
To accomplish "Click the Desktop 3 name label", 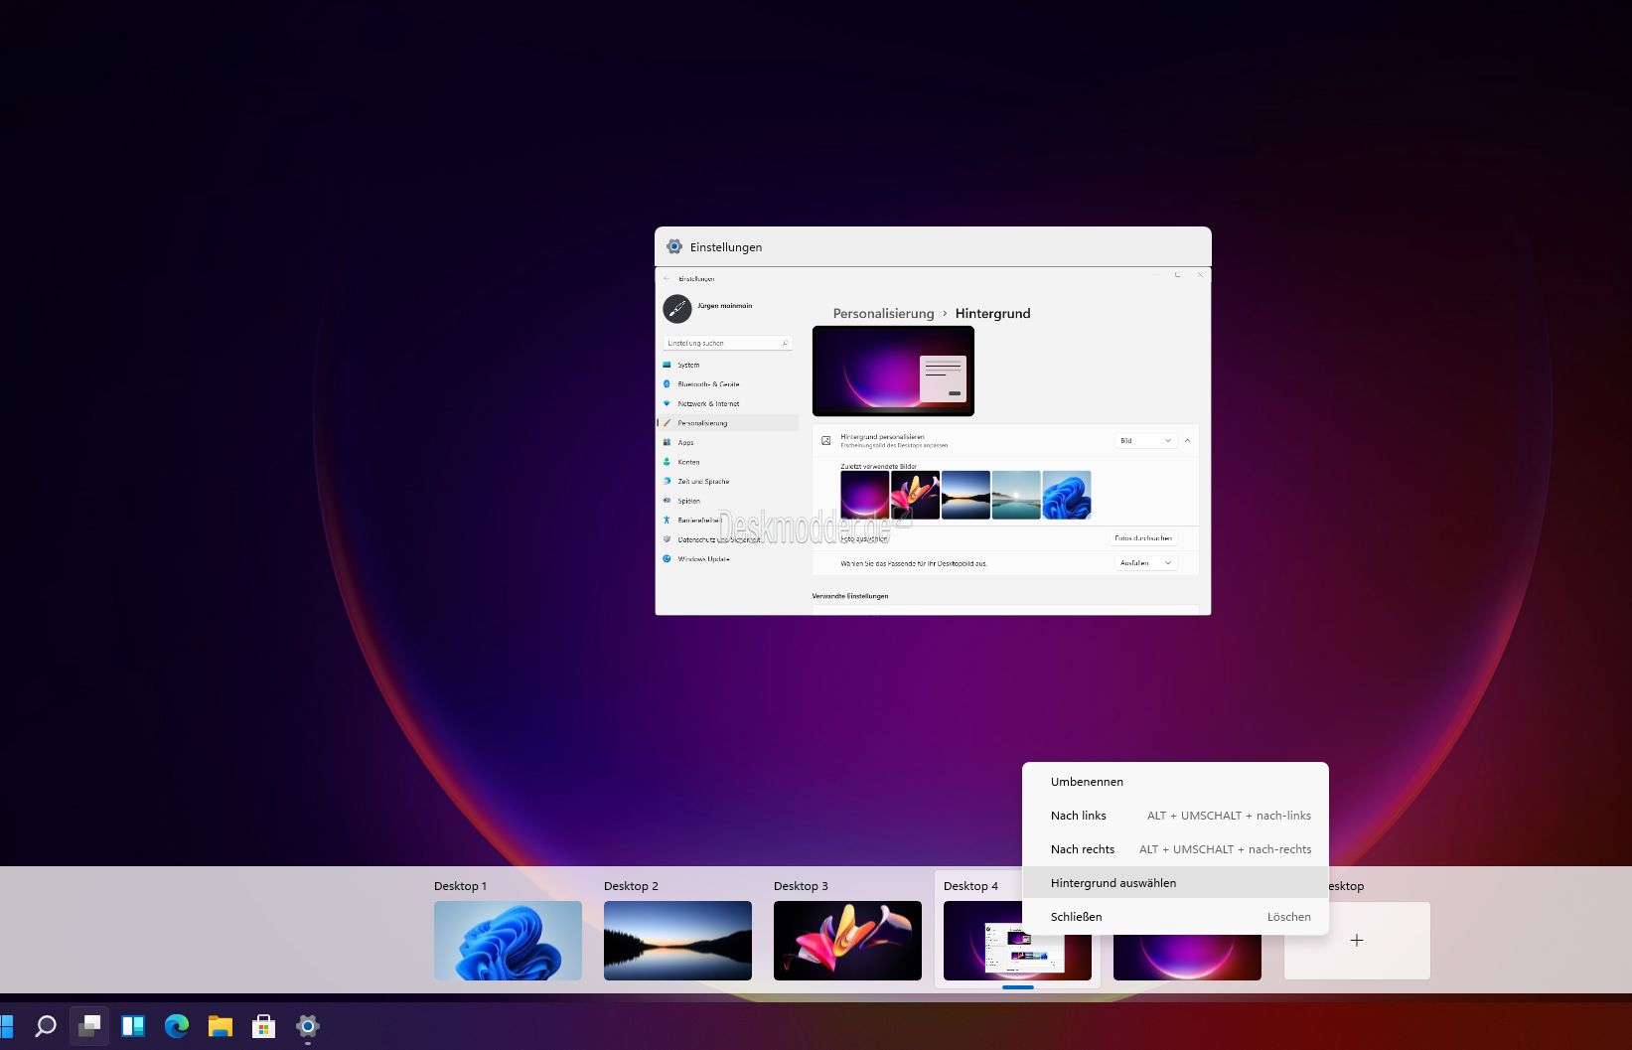I will click(x=801, y=886).
